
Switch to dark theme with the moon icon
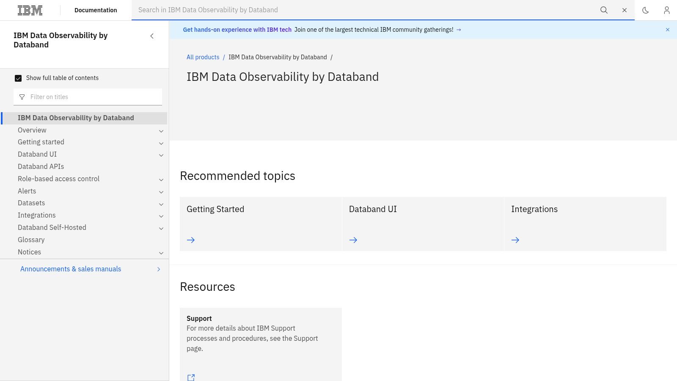[x=645, y=10]
